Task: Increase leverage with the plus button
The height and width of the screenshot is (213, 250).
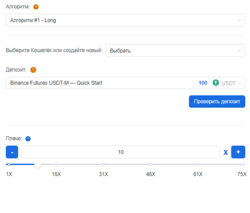Action: pos(238,152)
